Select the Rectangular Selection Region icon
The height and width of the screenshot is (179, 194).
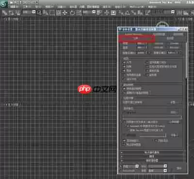(x=52, y=13)
